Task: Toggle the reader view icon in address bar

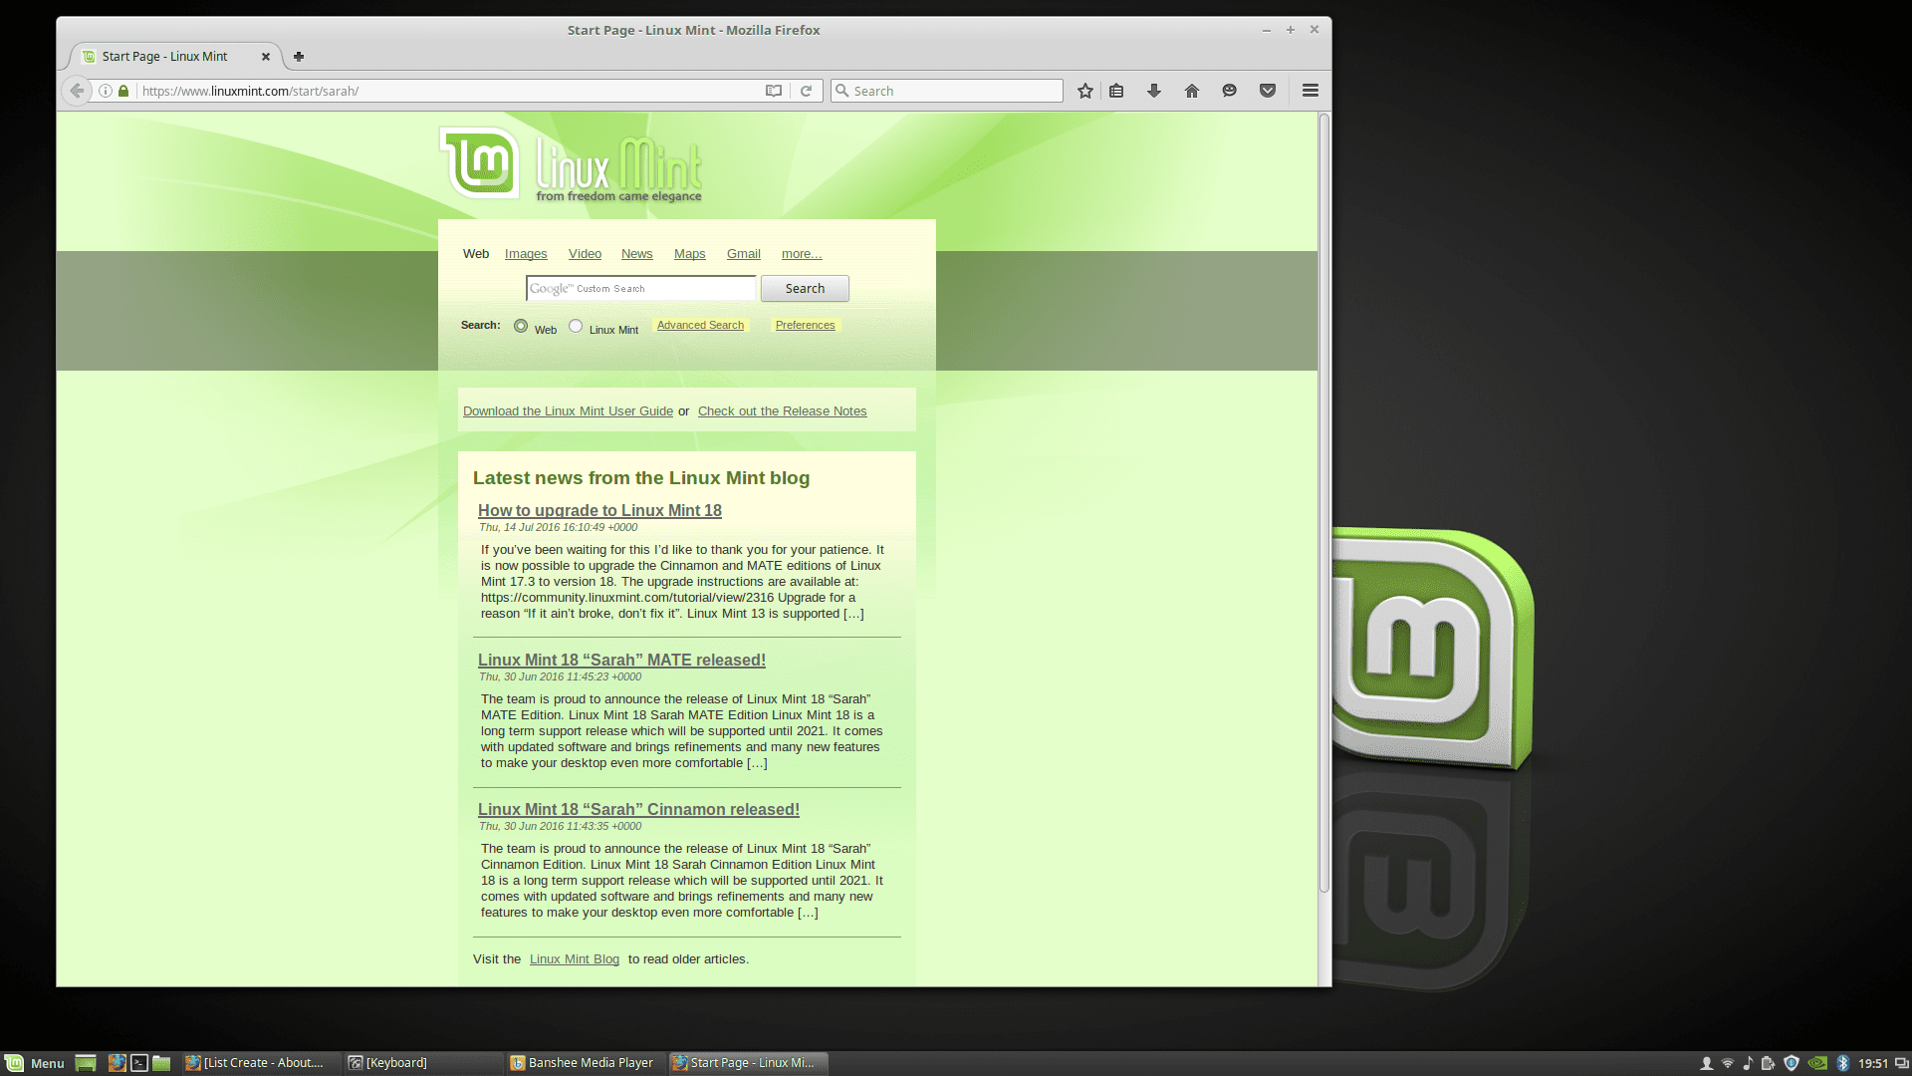Action: [774, 90]
